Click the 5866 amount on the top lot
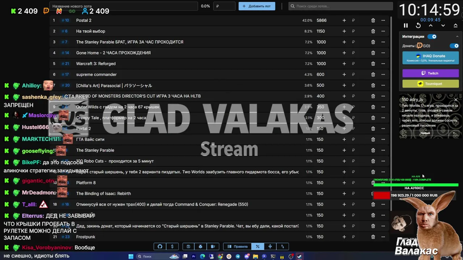 tap(322, 21)
